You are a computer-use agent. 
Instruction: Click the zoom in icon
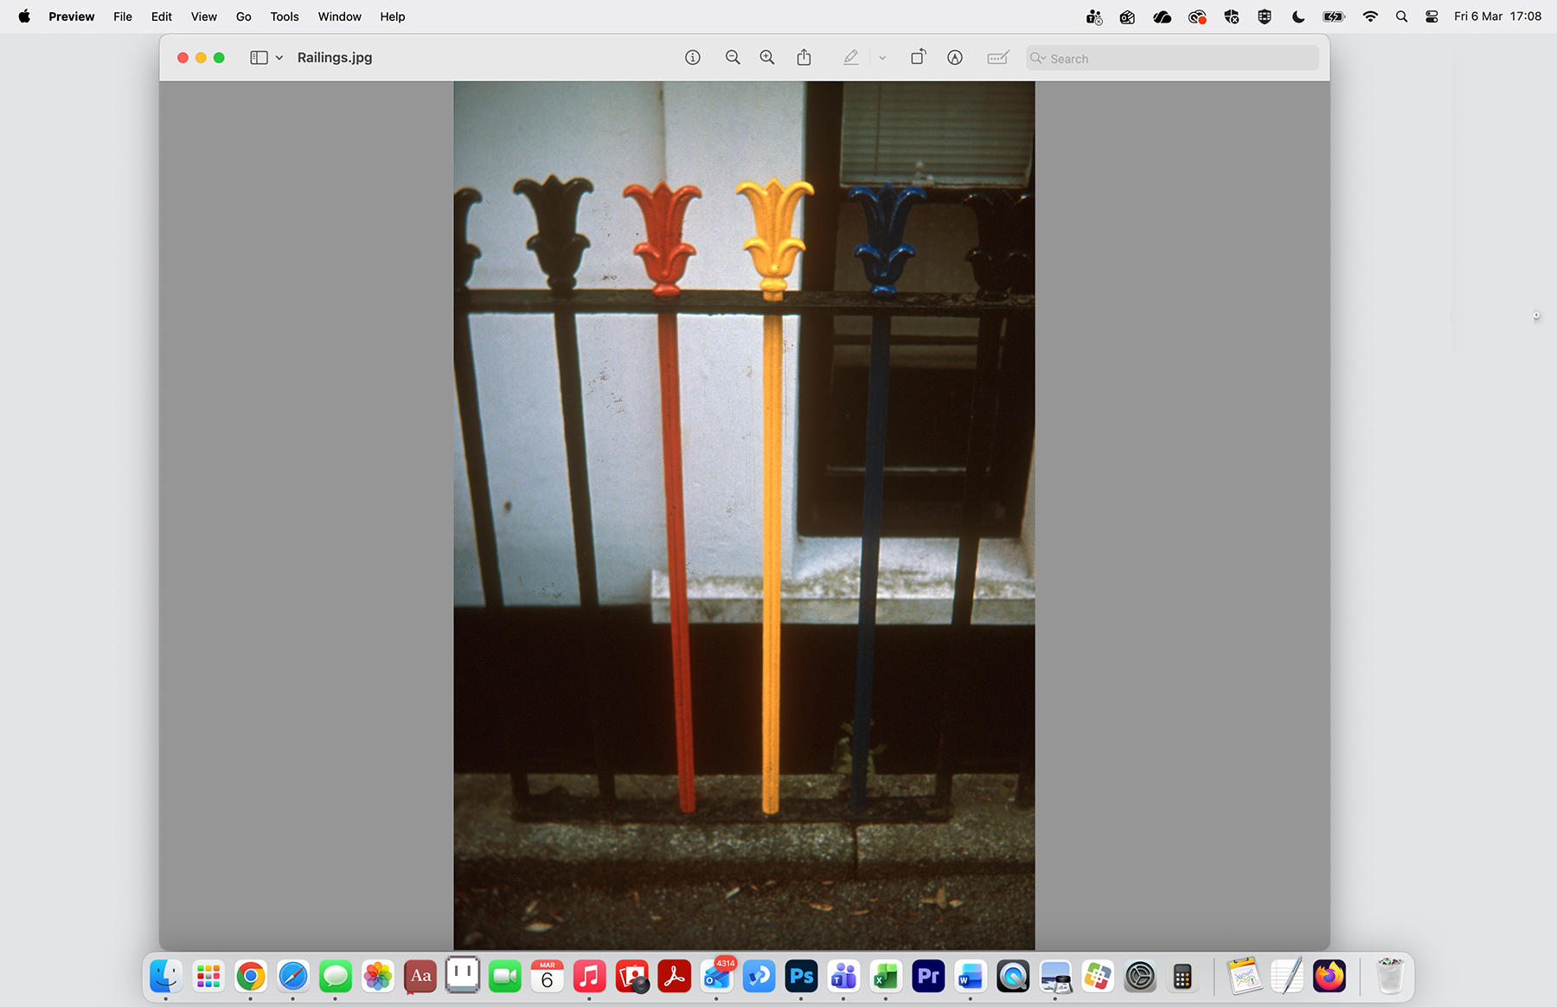(x=767, y=57)
